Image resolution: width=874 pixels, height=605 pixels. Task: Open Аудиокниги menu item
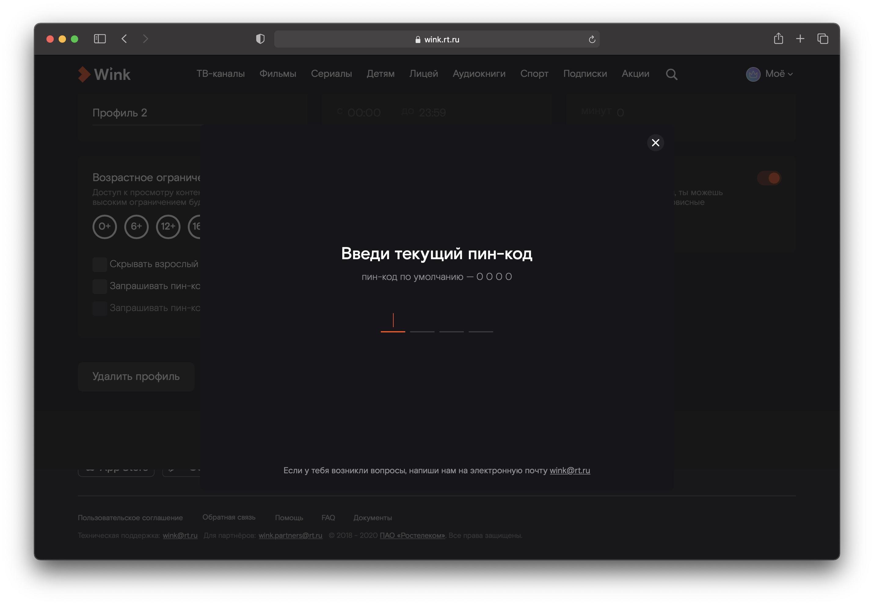click(x=479, y=73)
